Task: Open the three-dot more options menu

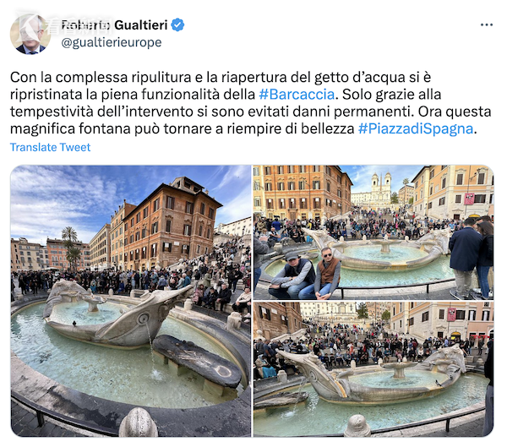Action: coord(487,25)
